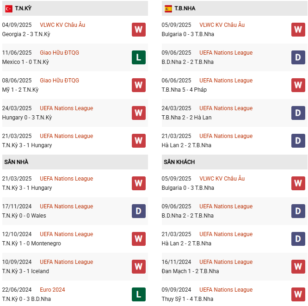The width and height of the screenshot is (308, 306).
Task: Open the Hungary 0 - 3 T.N.Kỳ match result
Action: click(x=27, y=118)
